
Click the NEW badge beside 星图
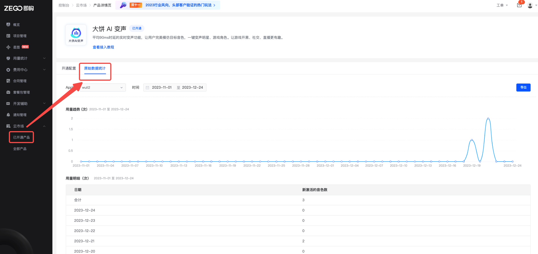coord(25,47)
